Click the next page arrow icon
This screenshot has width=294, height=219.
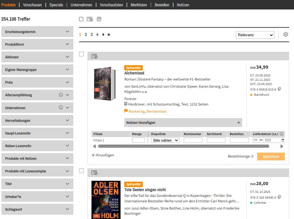click(x=103, y=34)
